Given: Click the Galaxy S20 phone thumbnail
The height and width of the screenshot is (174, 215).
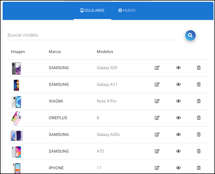Looking at the screenshot, I should [16, 68].
